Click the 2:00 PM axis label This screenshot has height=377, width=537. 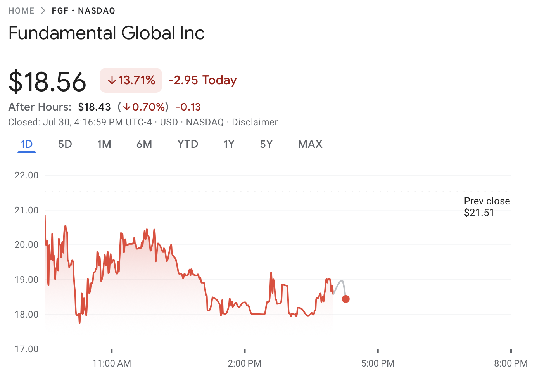coord(245,363)
